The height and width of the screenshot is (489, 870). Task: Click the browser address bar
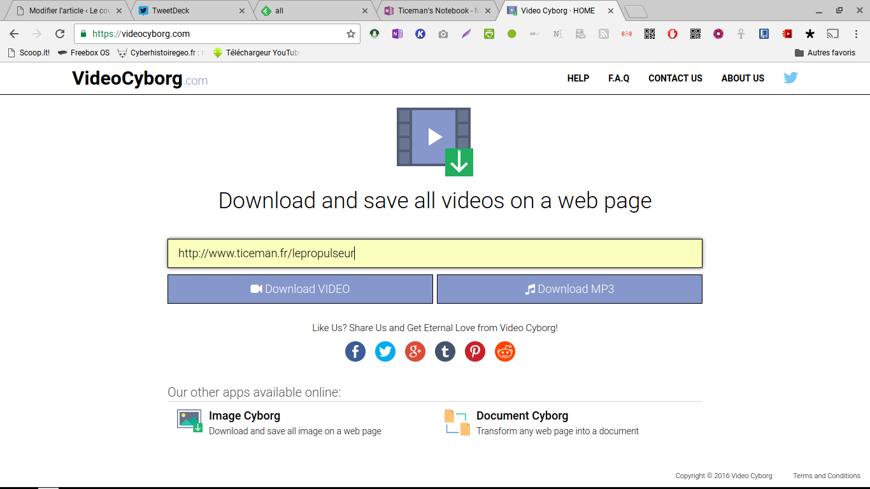(217, 34)
